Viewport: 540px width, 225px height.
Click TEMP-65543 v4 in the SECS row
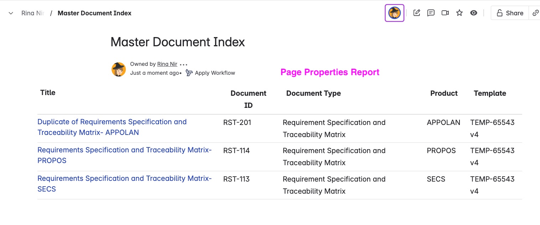[x=492, y=185]
